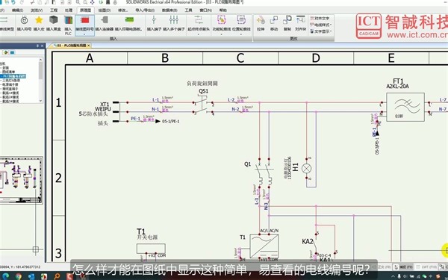This screenshot has height=280, width=448.
Task: Click the Align Text (对齐文字) button
Action: click(320, 18)
